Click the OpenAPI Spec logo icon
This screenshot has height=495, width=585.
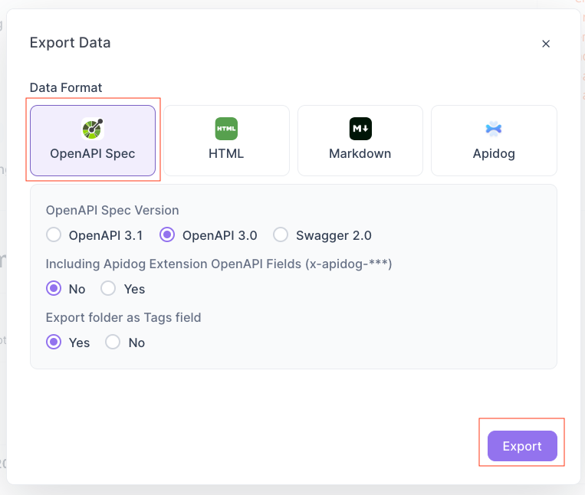pos(93,129)
